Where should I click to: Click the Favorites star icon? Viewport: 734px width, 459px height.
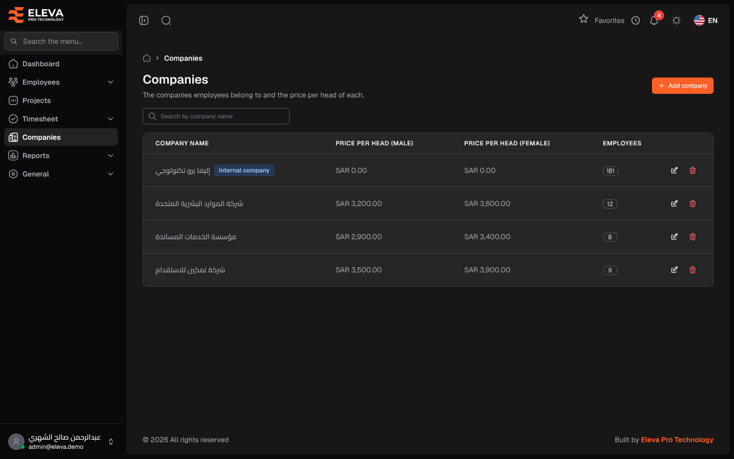click(584, 19)
